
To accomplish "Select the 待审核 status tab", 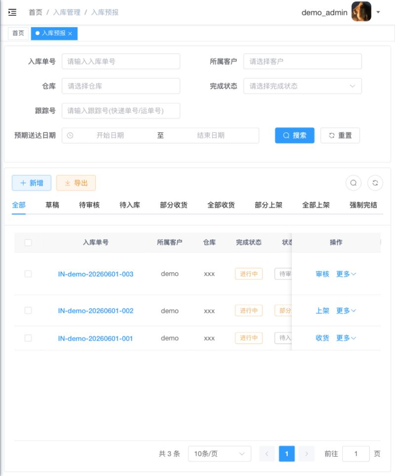I will point(89,205).
